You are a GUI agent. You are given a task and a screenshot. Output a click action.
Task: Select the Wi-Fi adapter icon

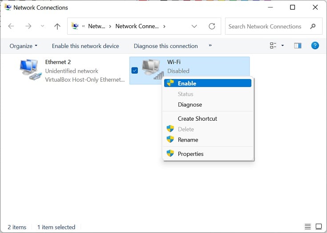coord(153,69)
